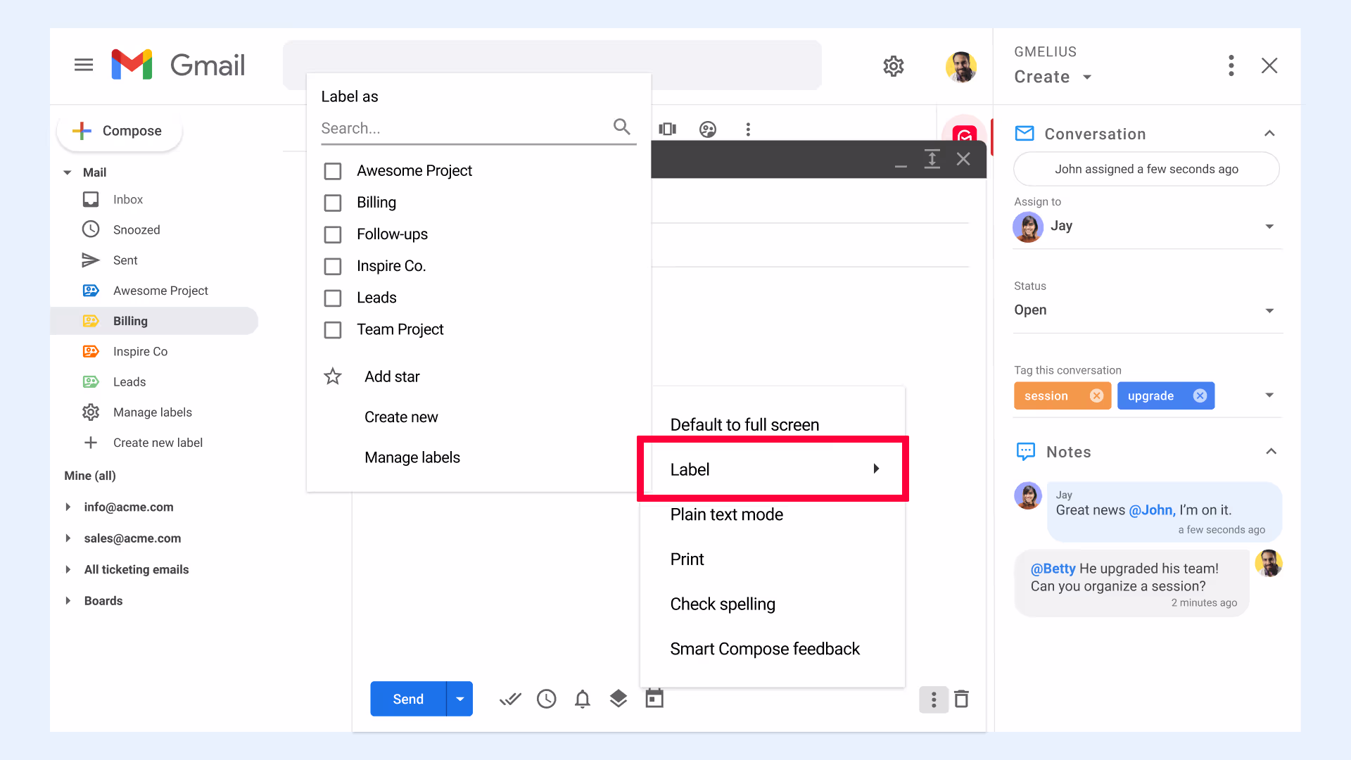Image resolution: width=1351 pixels, height=760 pixels.
Task: Open the main hamburger menu
Action: click(84, 65)
